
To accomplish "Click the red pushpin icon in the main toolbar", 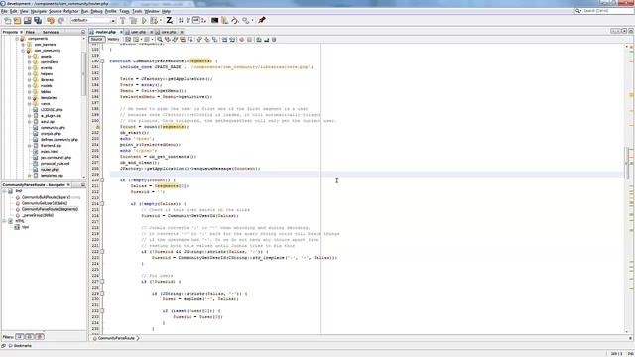I will point(262,20).
